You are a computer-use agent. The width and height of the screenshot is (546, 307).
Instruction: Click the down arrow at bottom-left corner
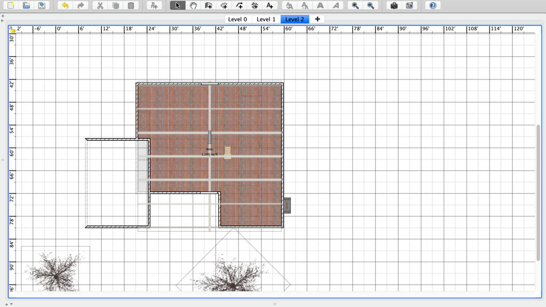[11, 304]
